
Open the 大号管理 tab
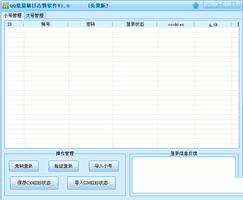click(x=35, y=16)
